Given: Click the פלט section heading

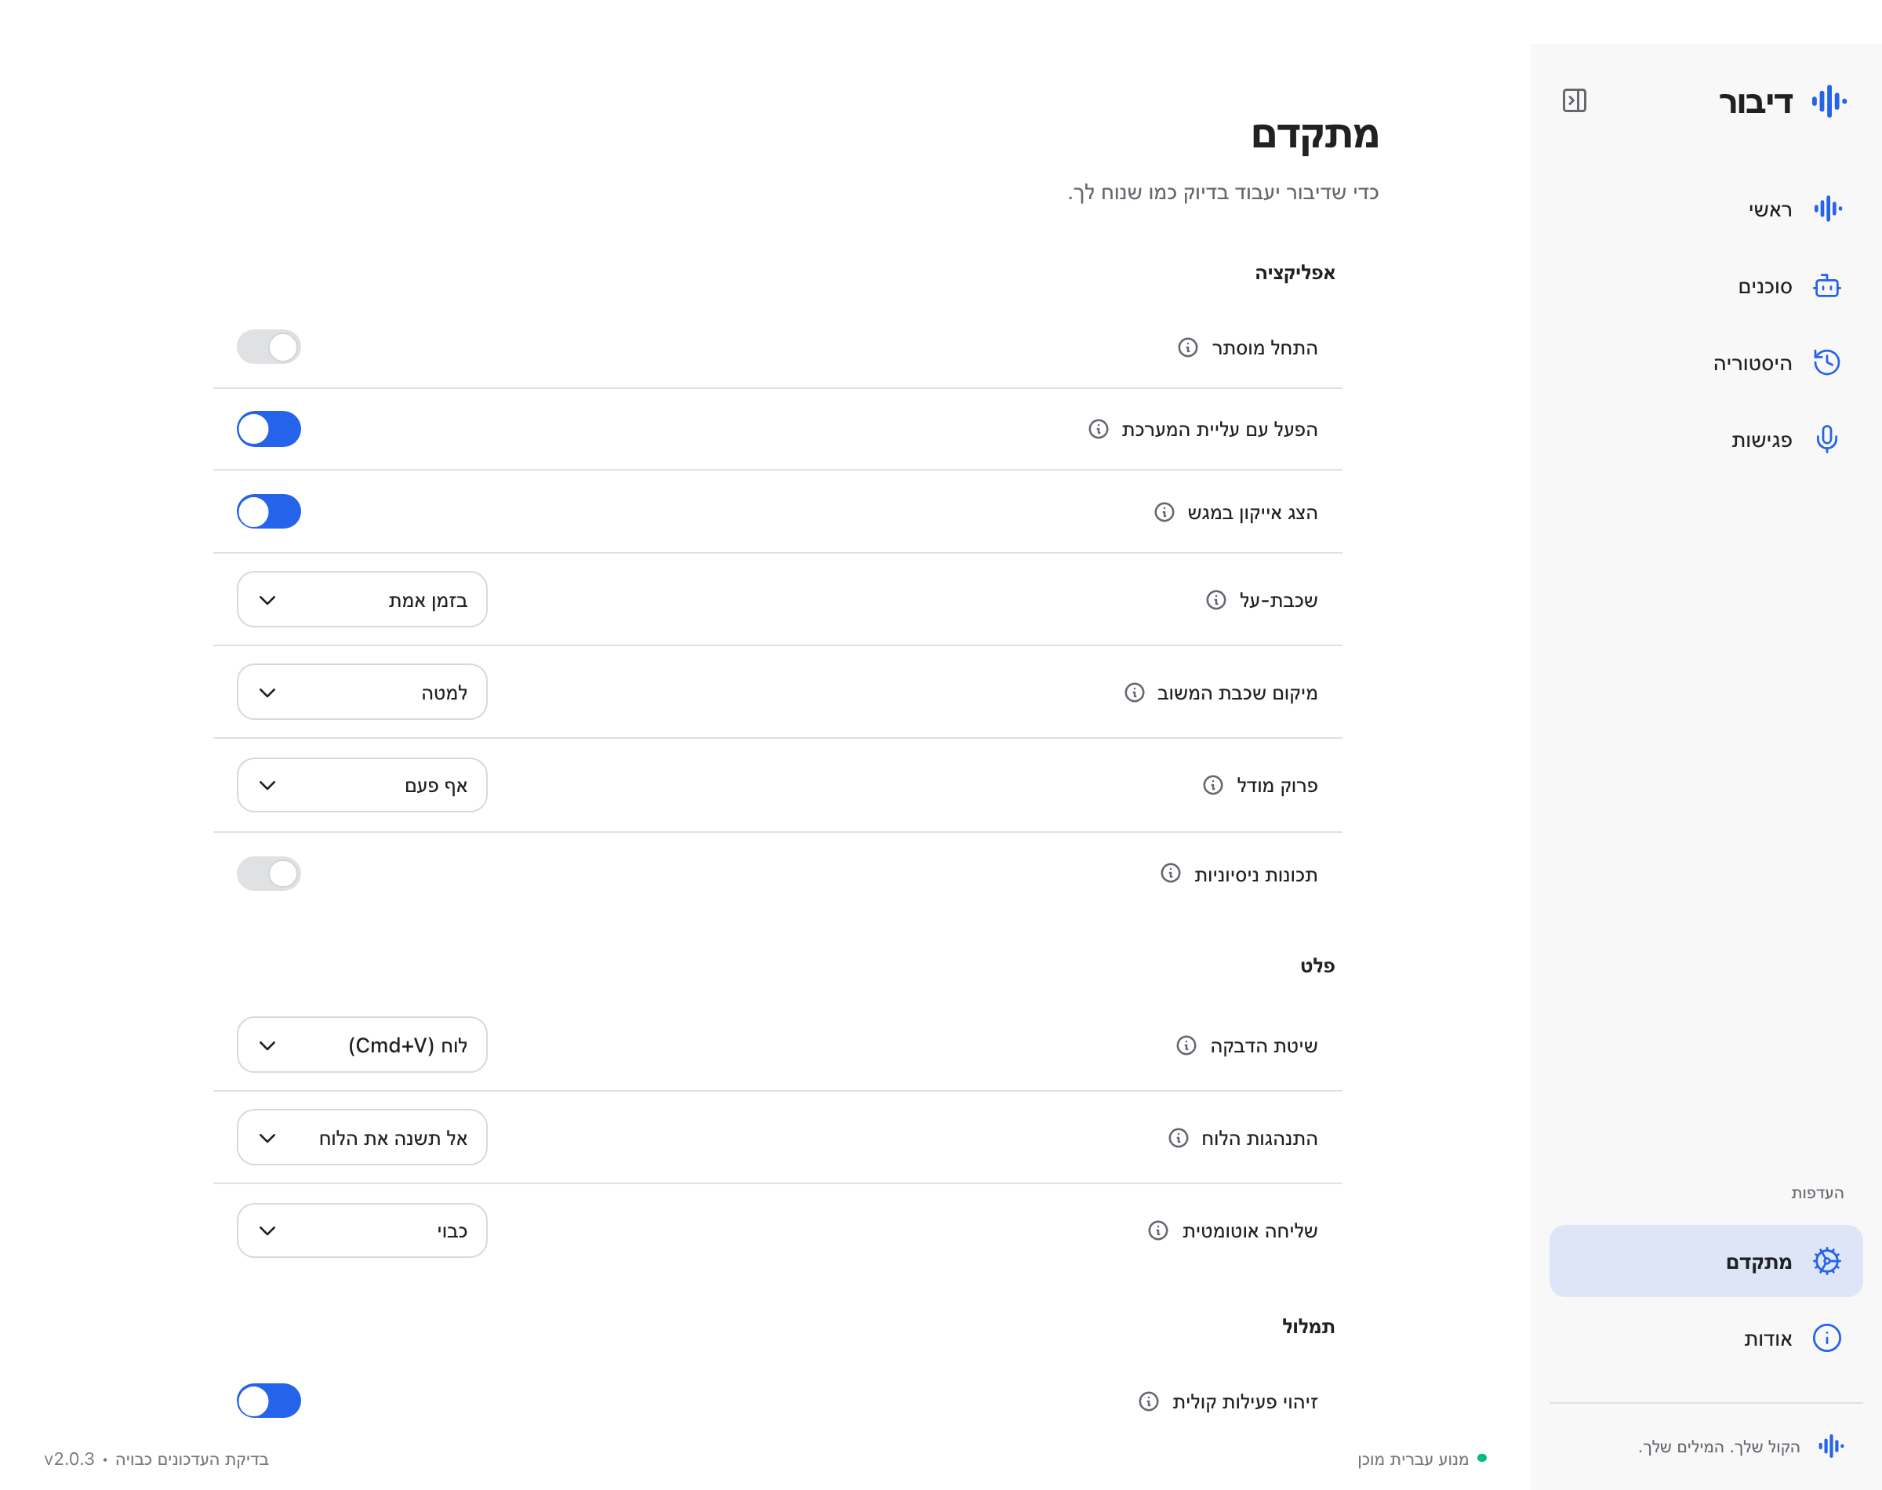Looking at the screenshot, I should click(x=1317, y=965).
